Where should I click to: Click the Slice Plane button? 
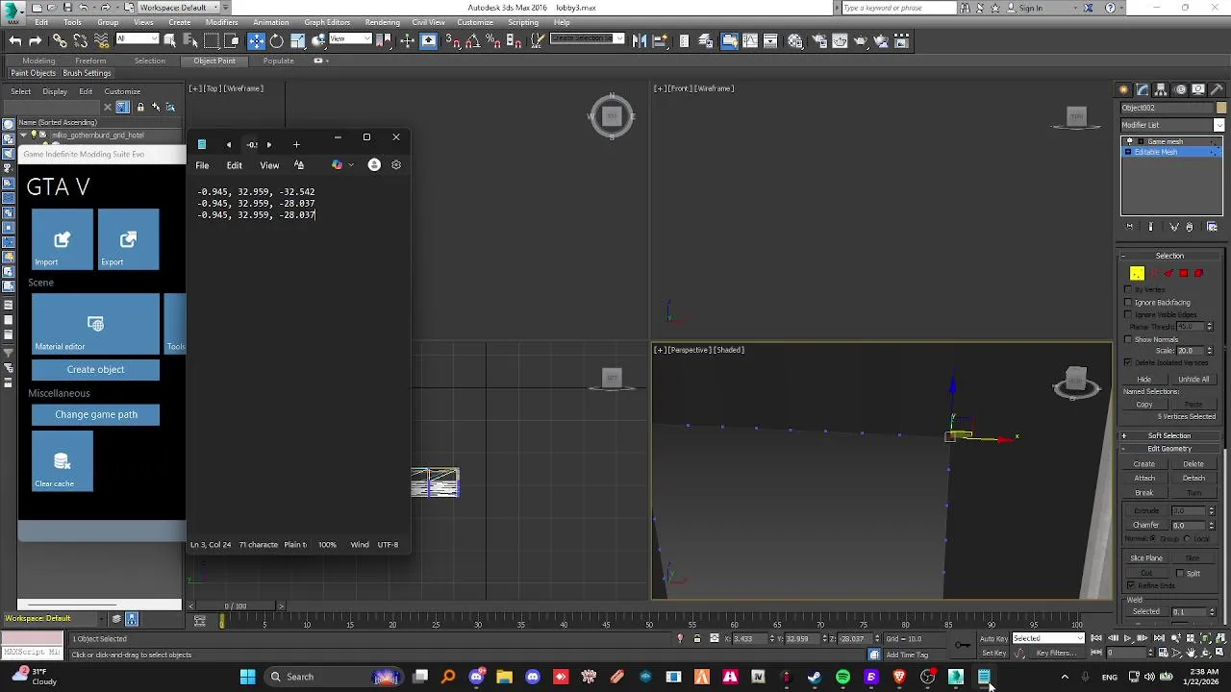pos(1146,558)
